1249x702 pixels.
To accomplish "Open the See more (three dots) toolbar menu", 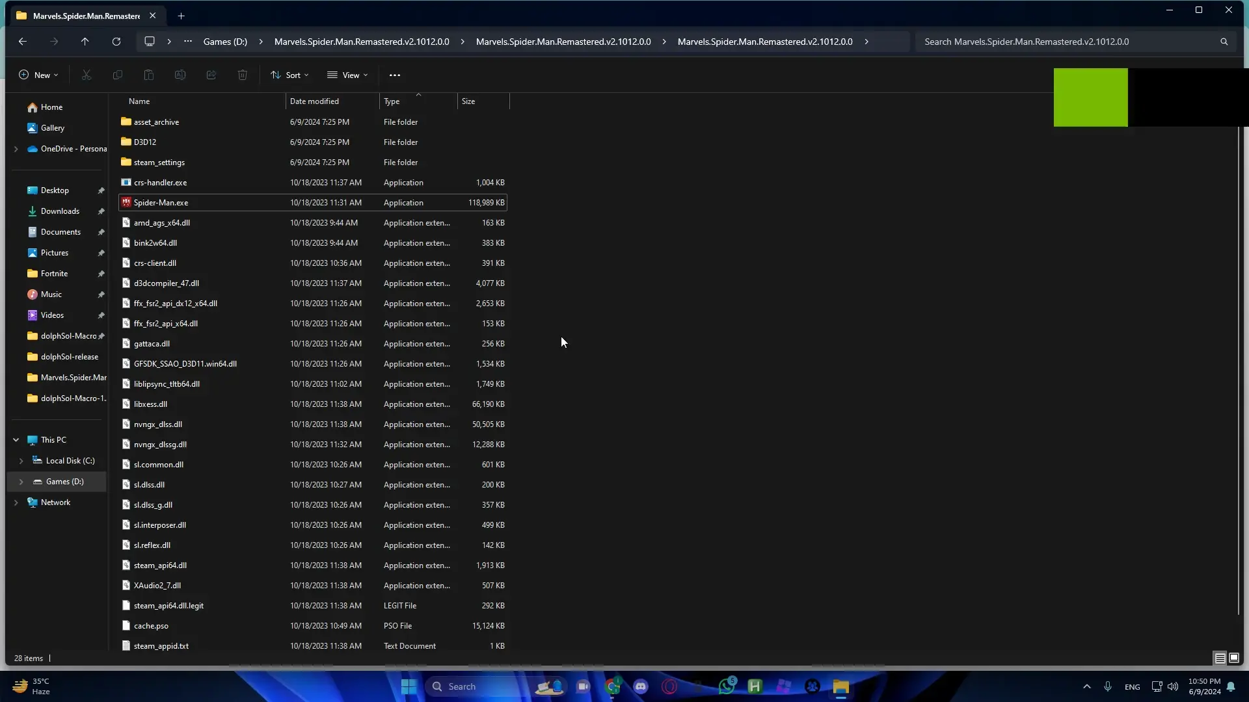I will [395, 75].
